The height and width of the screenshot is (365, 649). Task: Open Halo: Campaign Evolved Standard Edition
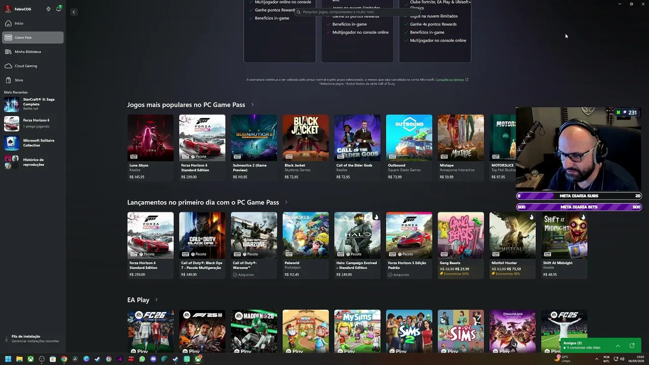[357, 245]
